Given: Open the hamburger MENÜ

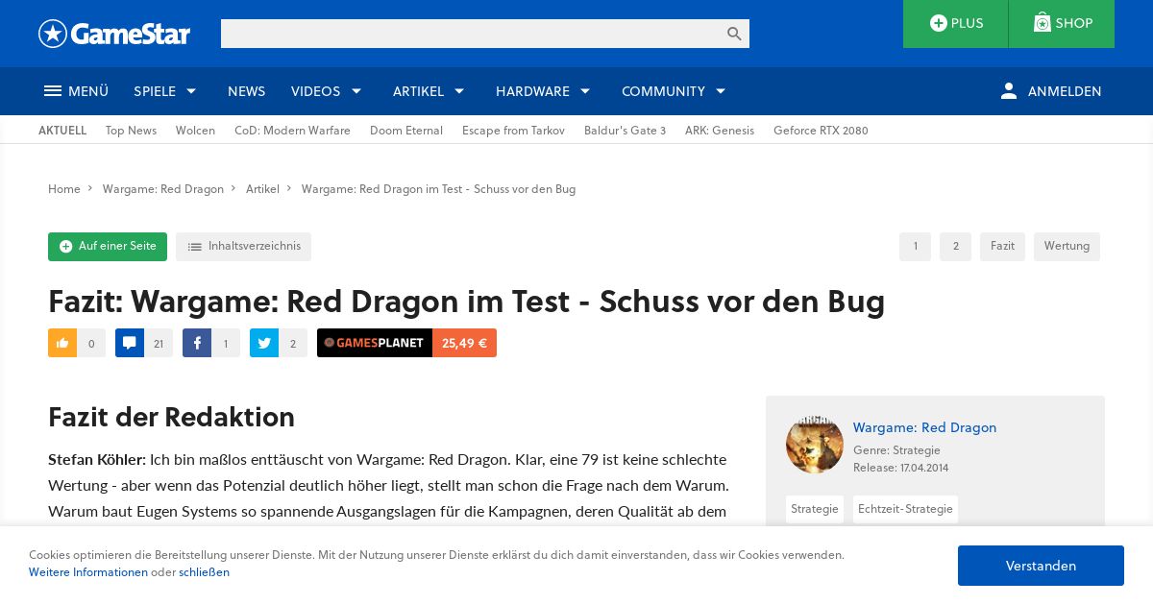Looking at the screenshot, I should click(x=76, y=91).
